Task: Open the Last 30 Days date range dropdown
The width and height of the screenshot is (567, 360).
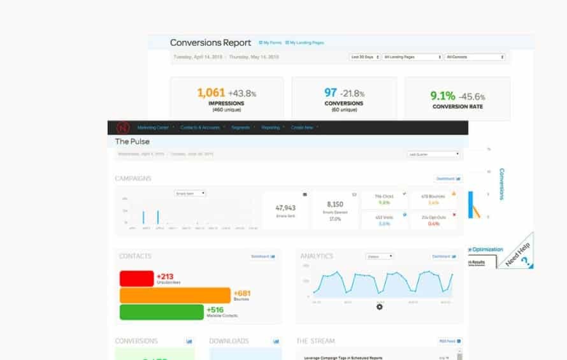Action: 364,57
